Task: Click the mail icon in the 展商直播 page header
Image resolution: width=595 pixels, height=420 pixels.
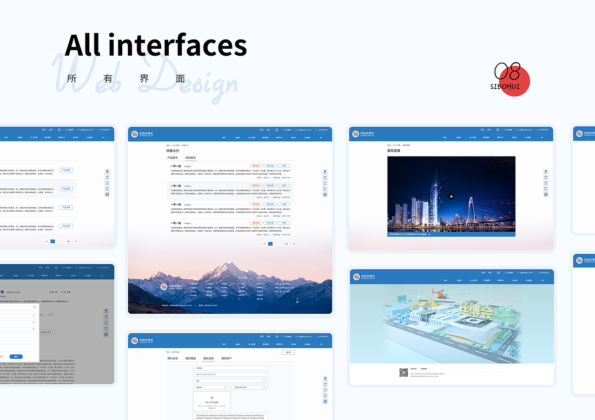Action: click(517, 130)
